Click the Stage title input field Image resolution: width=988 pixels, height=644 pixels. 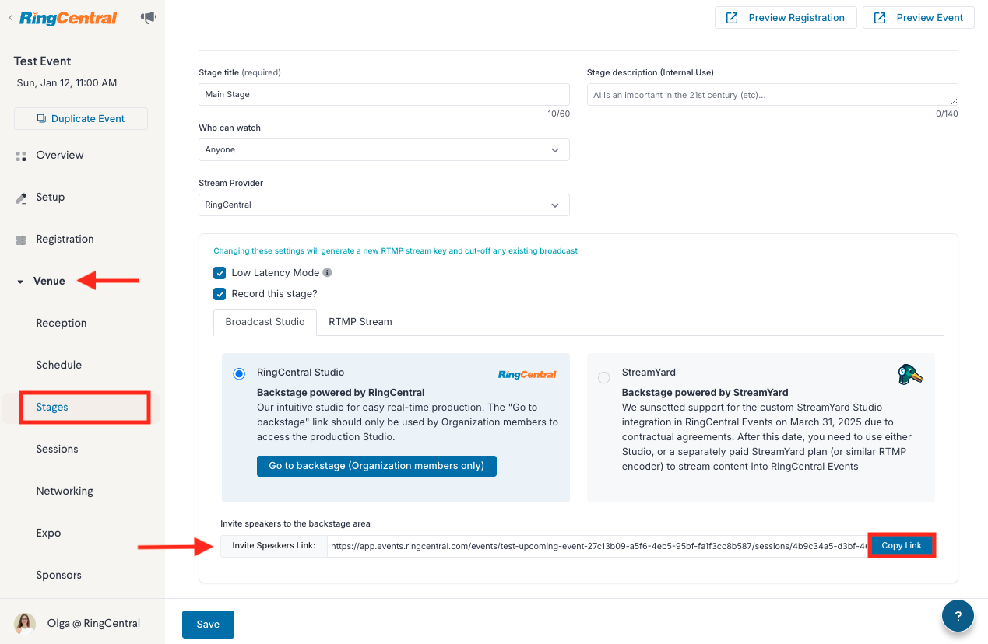(x=384, y=94)
